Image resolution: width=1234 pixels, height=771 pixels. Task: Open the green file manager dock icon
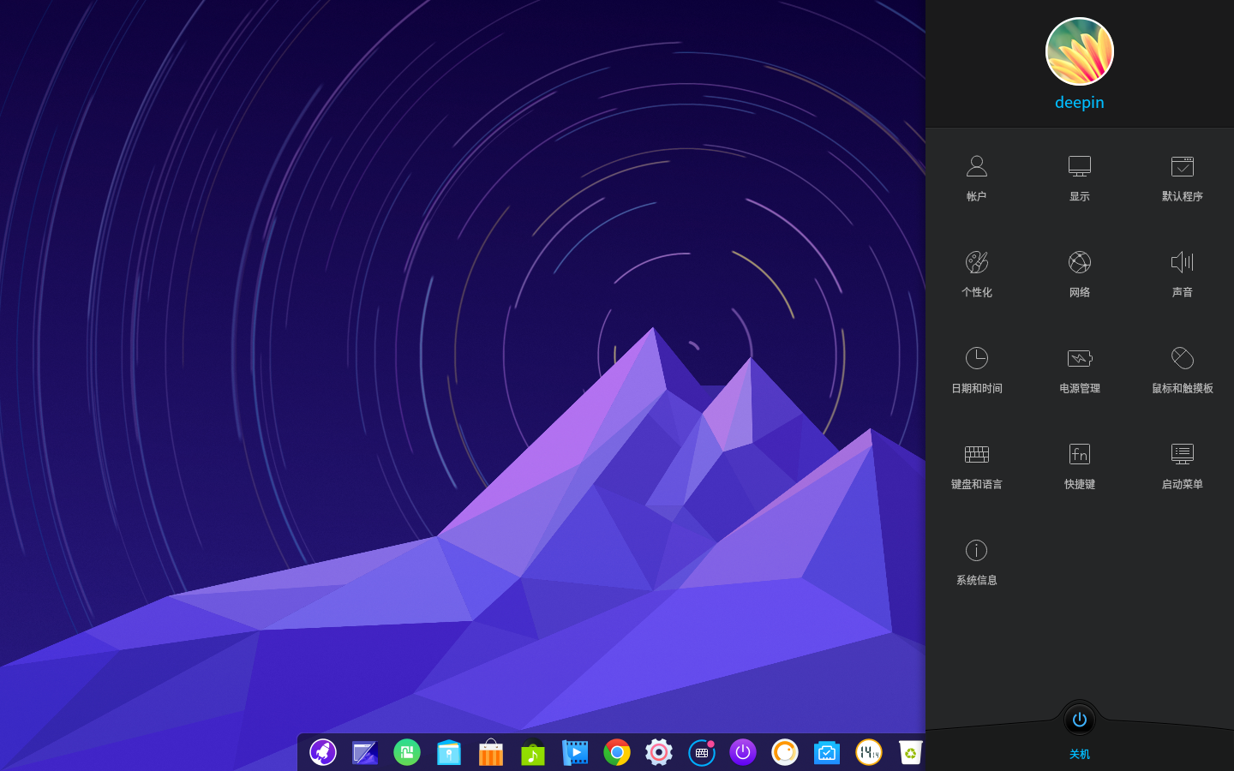pyautogui.click(x=407, y=752)
